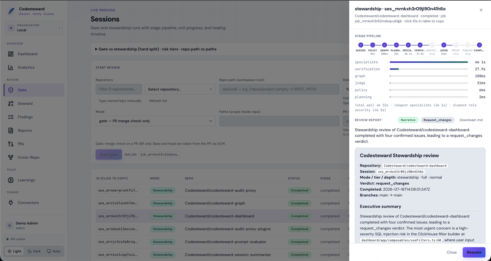Open the Findings checklist icon

pyautogui.click(x=11, y=117)
